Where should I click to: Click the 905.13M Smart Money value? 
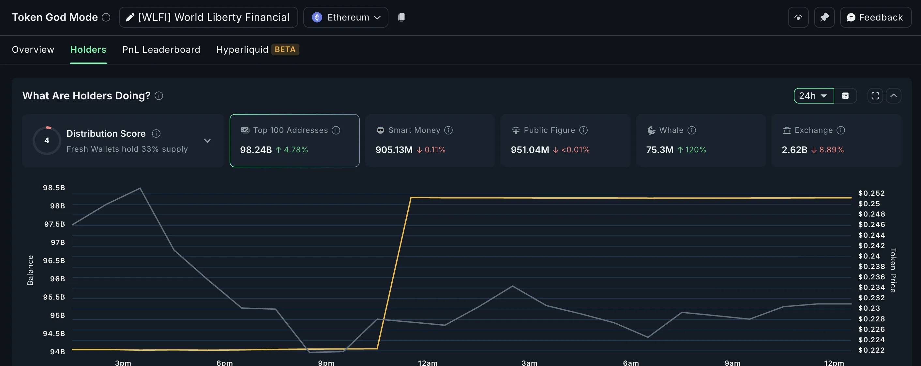pyautogui.click(x=394, y=149)
